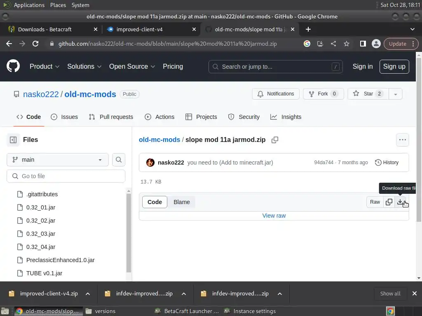Close the downloads bar
Screen dimensions: 422x316
coord(415,293)
